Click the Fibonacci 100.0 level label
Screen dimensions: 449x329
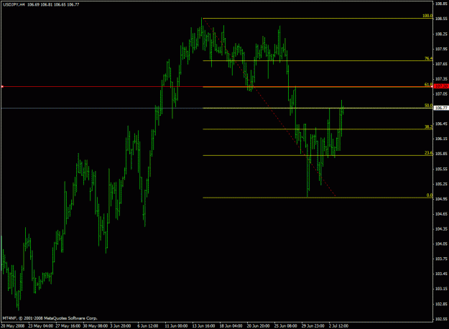427,16
